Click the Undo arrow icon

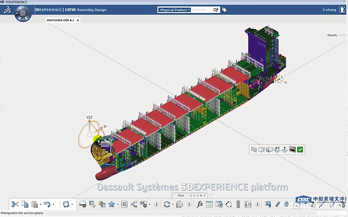point(47,204)
